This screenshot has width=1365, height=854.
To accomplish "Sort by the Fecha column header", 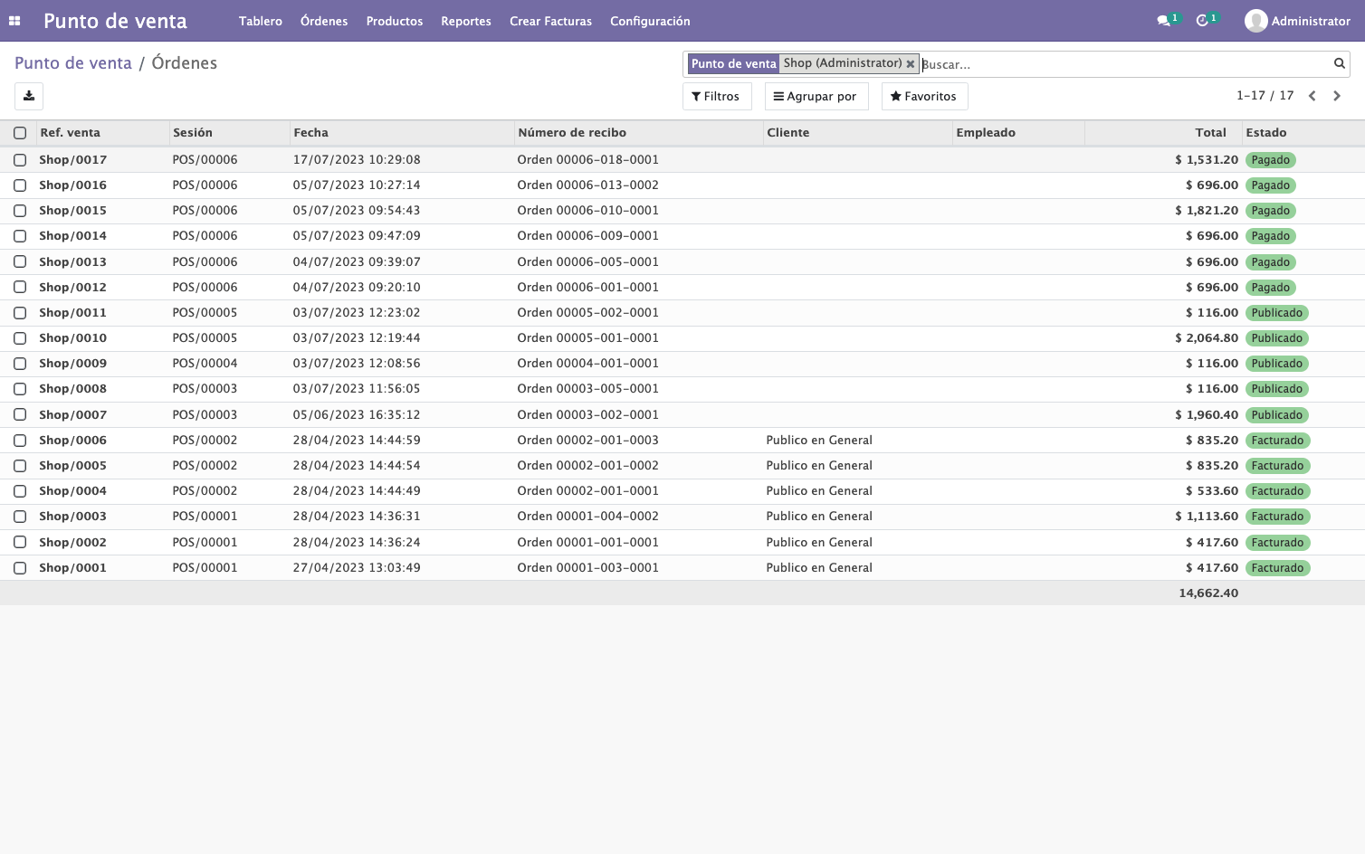I will (x=402, y=133).
